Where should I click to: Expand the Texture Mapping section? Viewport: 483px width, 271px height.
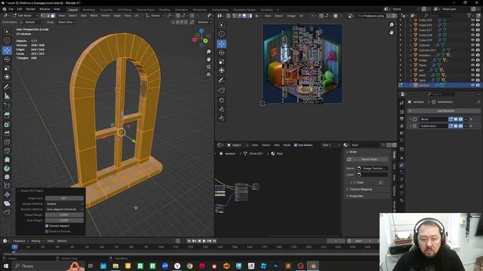click(x=361, y=189)
